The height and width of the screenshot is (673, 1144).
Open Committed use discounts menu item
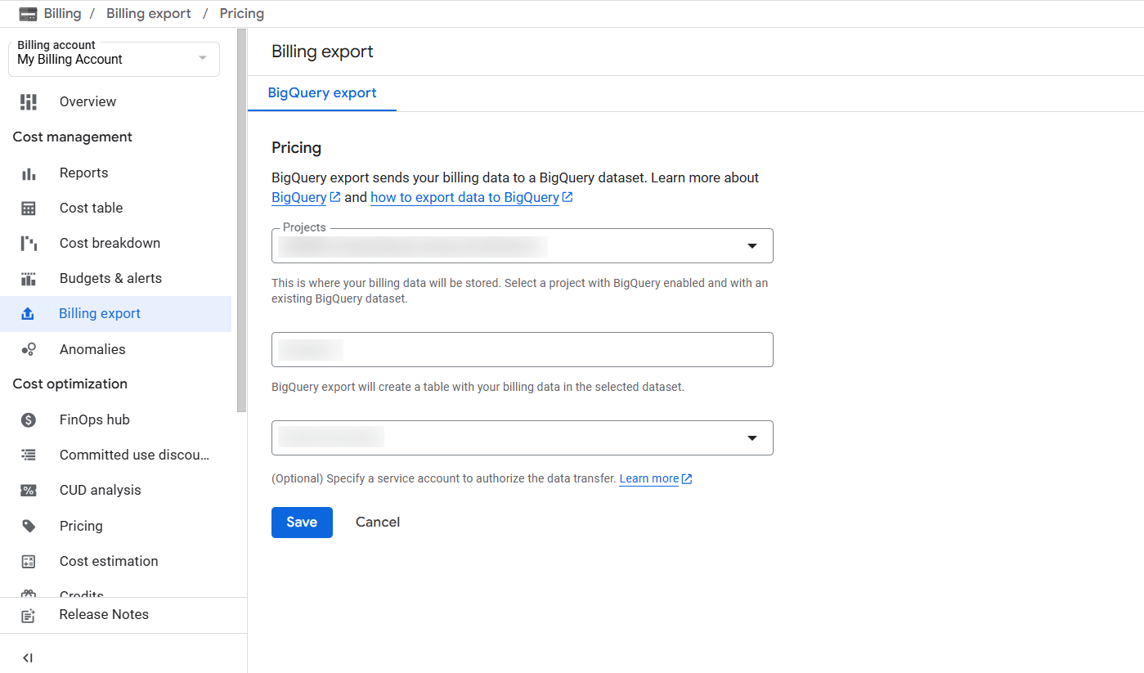pos(134,455)
